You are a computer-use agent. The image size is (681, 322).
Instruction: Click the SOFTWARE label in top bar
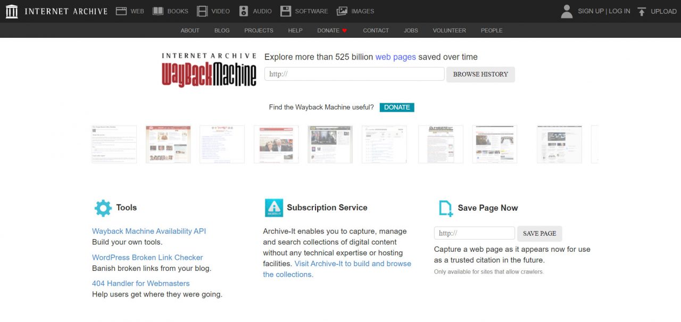[311, 11]
